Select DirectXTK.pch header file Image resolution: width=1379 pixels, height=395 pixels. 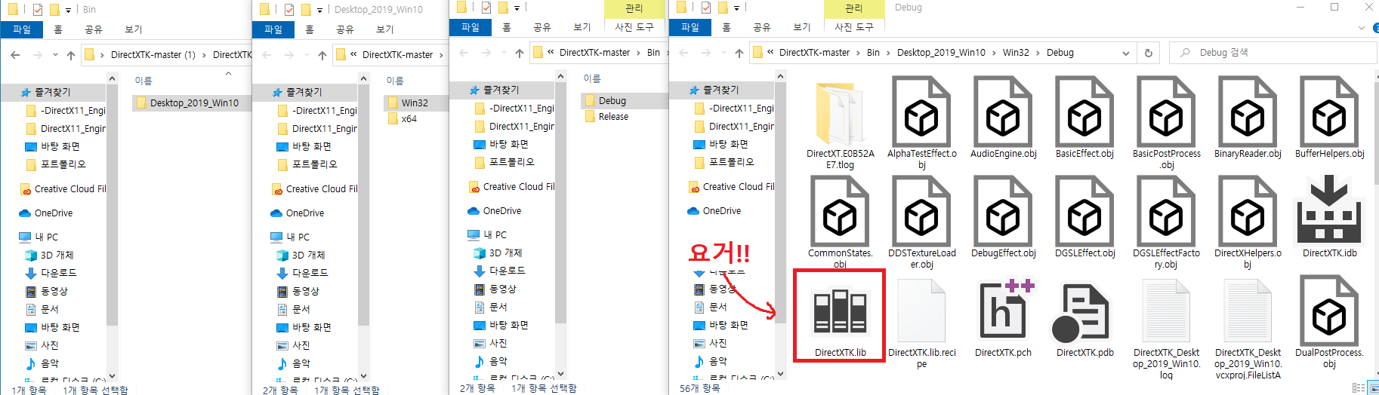pos(1003,319)
